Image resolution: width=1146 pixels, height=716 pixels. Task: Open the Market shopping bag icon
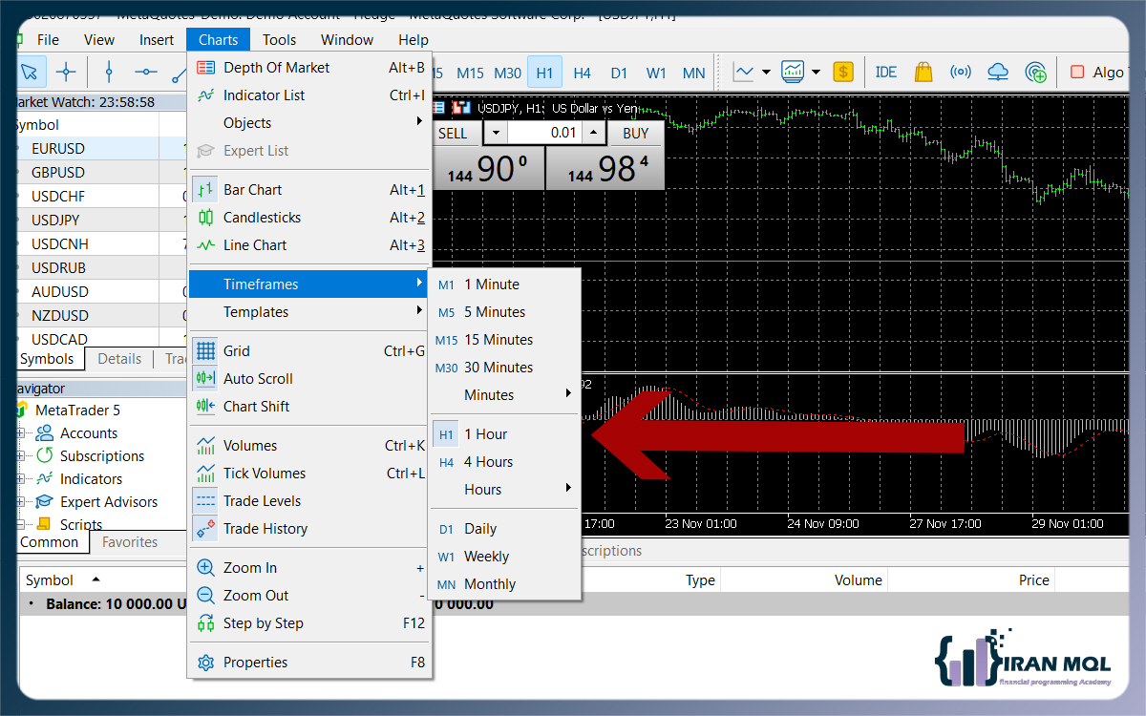click(x=923, y=72)
